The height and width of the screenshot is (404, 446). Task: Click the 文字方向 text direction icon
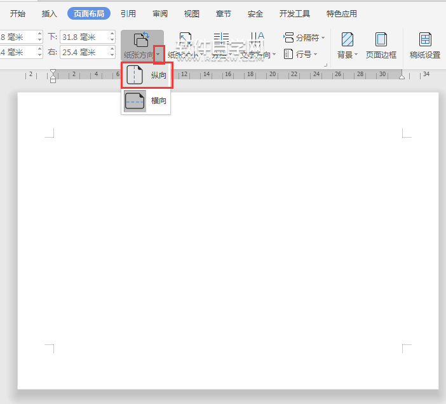(x=257, y=39)
